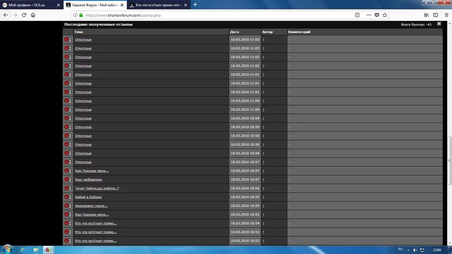Save page to Pocket
This screenshot has width=452, height=254.
(377, 15)
